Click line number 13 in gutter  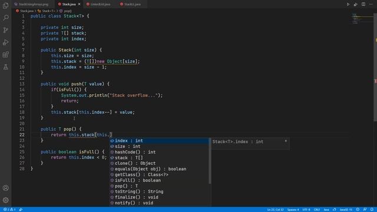(x=22, y=84)
